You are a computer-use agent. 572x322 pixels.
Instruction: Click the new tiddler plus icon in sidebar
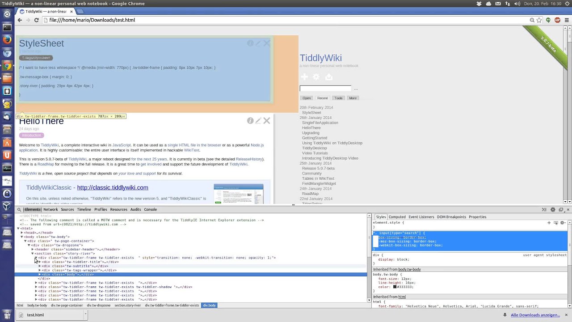[304, 77]
